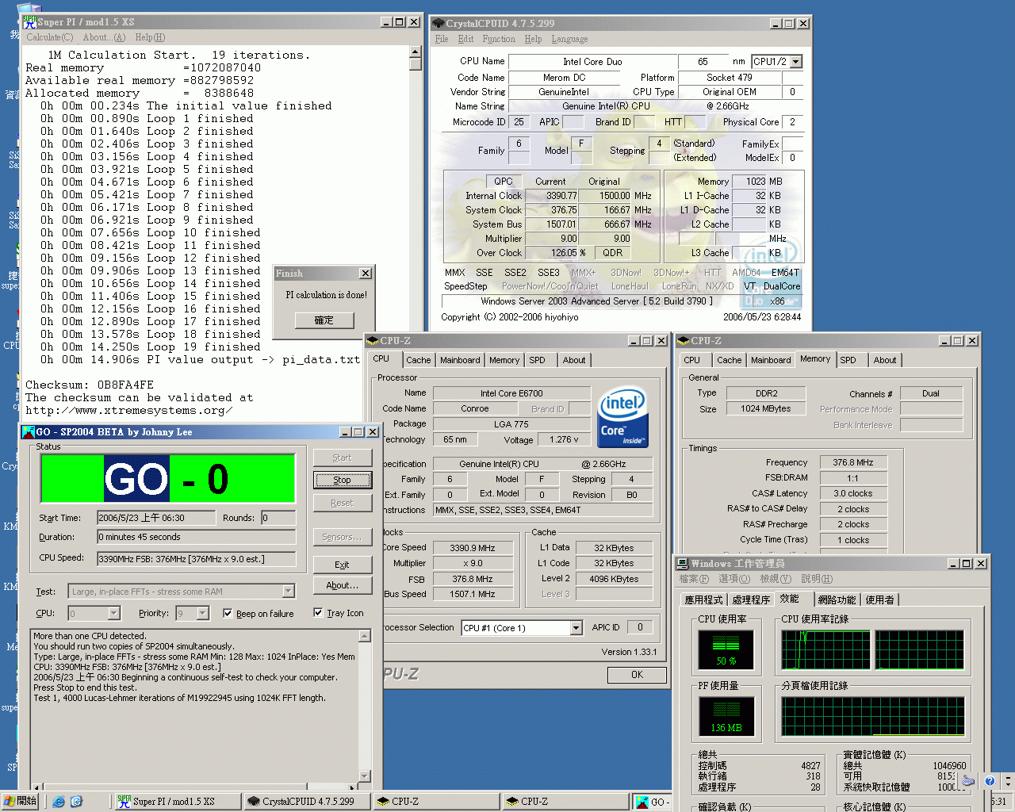Open the Function menu in CrystalCPUID
Viewport: 1015px width, 812px height.
[x=498, y=39]
